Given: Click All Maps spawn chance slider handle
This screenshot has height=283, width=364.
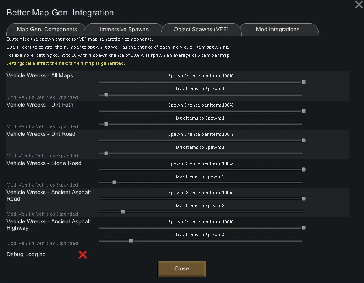Looking at the screenshot, I should [x=304, y=82].
